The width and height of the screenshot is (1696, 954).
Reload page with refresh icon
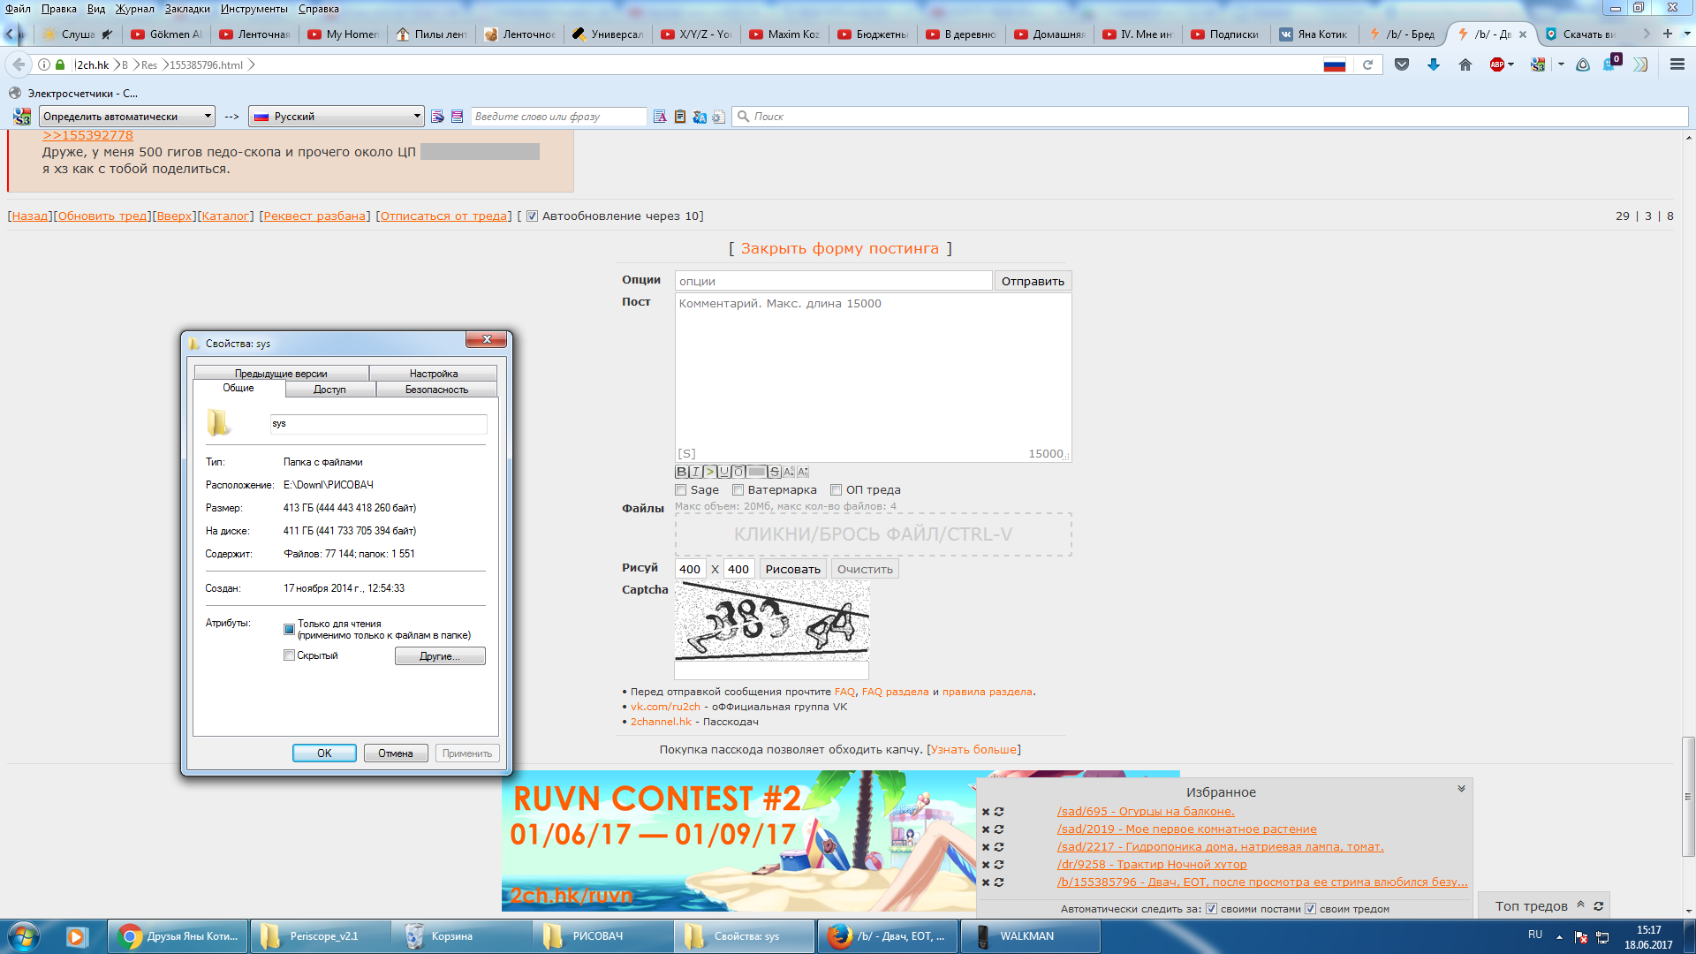[x=1368, y=64]
